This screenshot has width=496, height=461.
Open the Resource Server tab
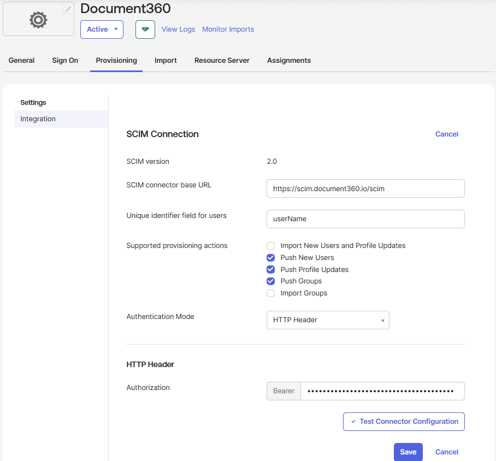click(222, 60)
